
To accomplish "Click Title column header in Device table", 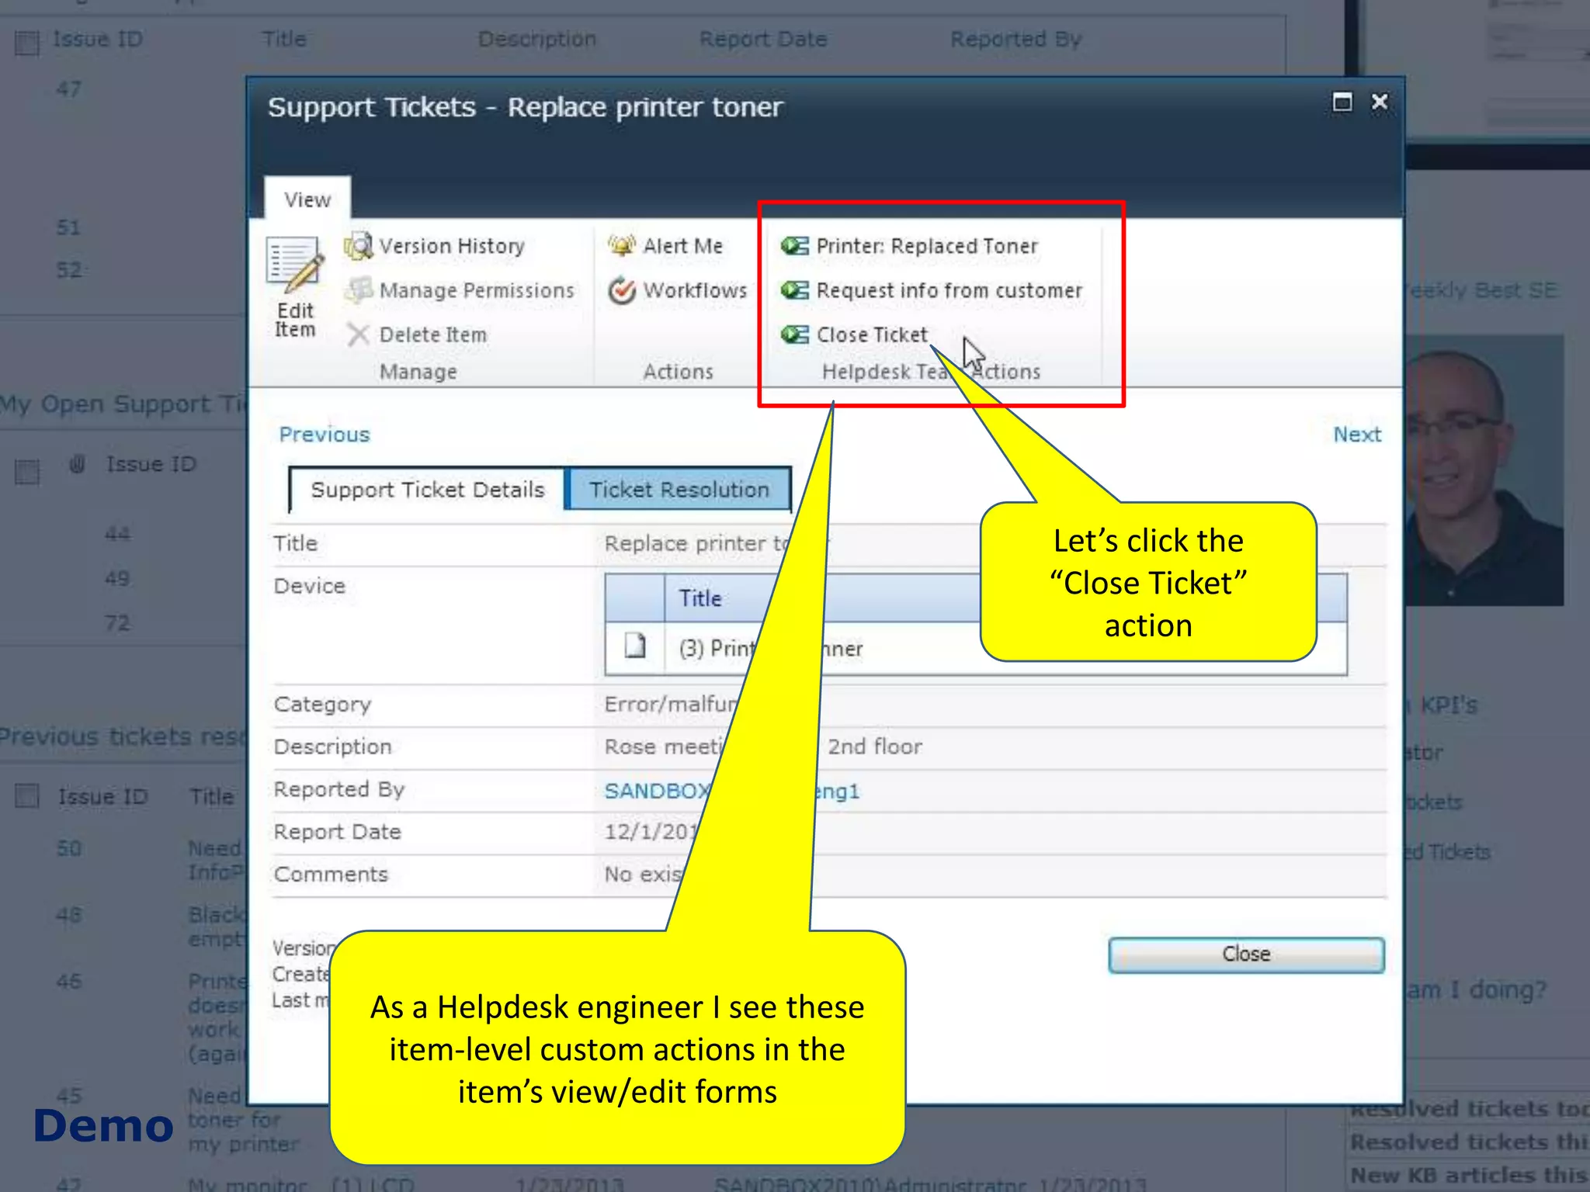I will pyautogui.click(x=700, y=598).
